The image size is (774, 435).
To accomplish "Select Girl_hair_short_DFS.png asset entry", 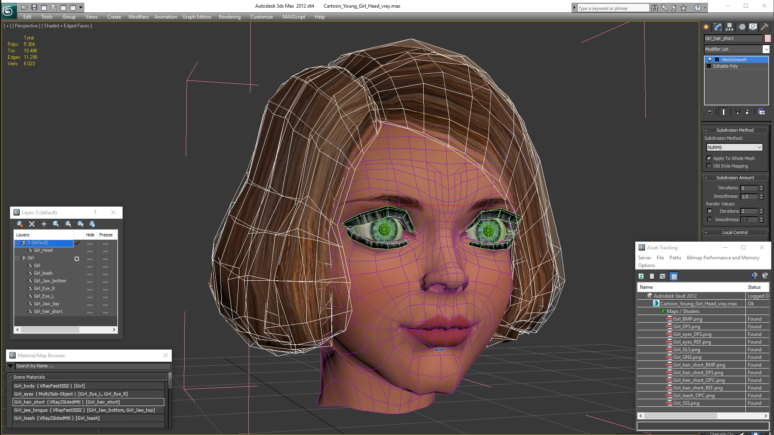I will [x=698, y=373].
